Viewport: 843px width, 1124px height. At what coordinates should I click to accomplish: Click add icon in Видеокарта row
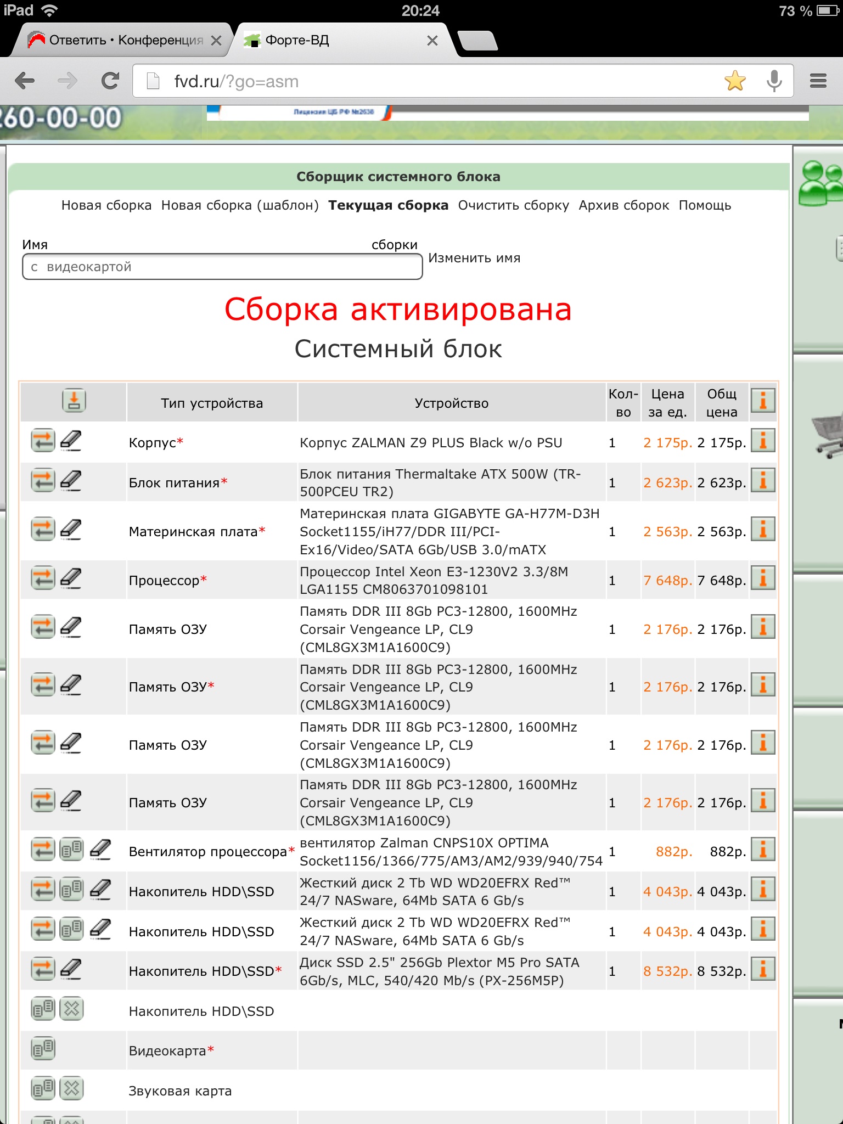(43, 1048)
